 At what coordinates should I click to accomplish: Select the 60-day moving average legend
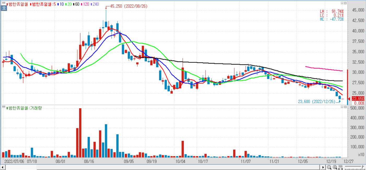[x=76, y=4]
